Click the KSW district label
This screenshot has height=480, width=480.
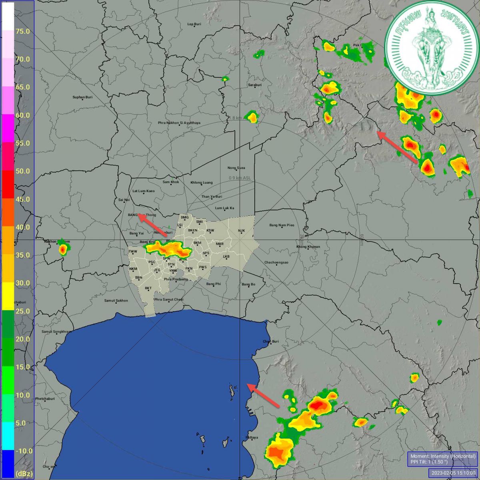point(210,230)
